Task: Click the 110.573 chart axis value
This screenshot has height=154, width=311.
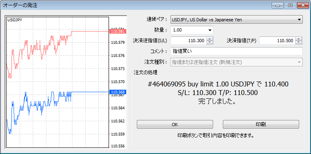Action: 118,69
